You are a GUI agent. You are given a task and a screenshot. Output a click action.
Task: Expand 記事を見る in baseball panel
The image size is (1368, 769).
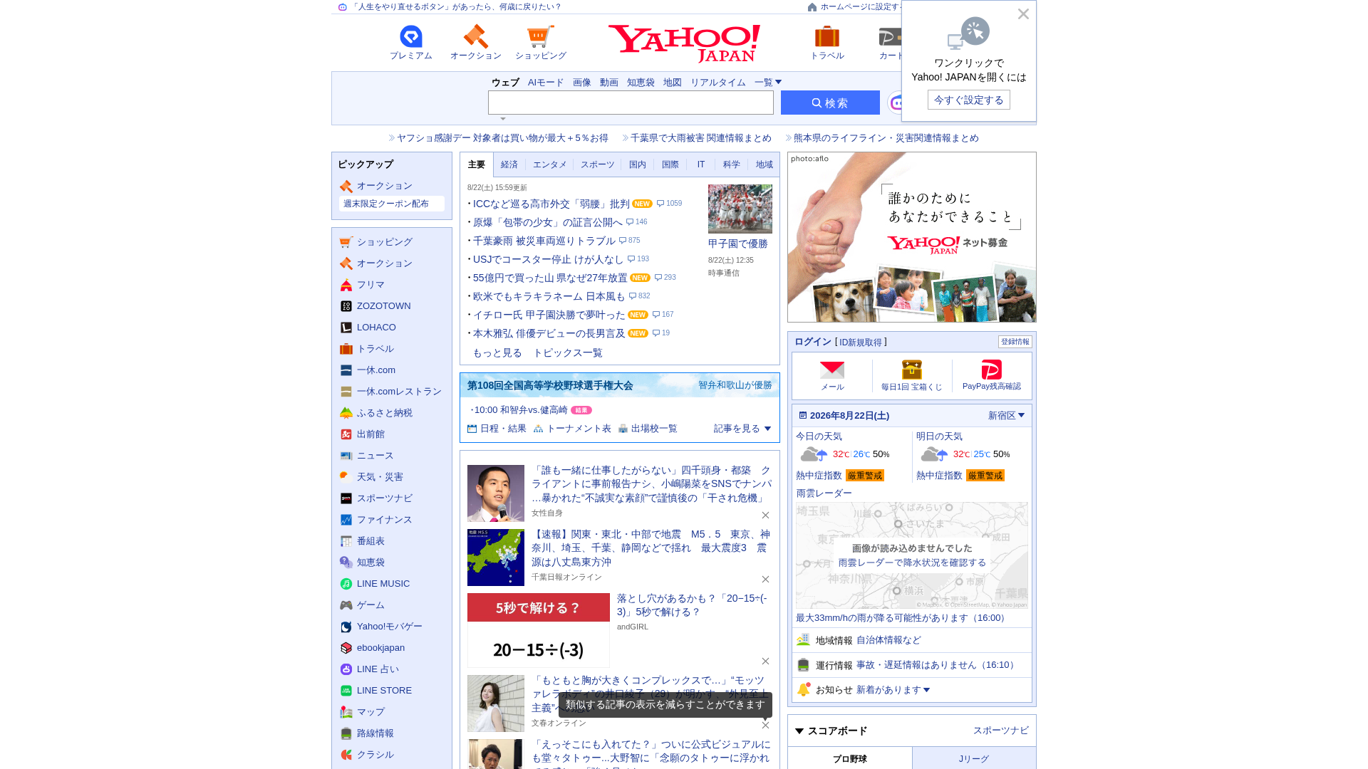(742, 429)
